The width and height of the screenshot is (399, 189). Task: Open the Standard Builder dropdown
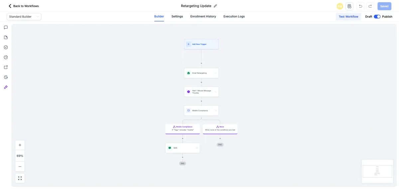(24, 17)
